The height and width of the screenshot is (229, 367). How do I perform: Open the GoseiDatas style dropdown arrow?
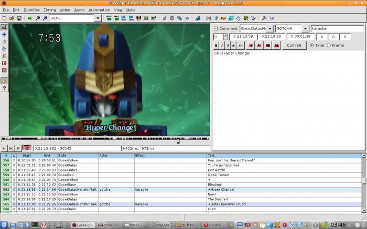click(x=270, y=28)
